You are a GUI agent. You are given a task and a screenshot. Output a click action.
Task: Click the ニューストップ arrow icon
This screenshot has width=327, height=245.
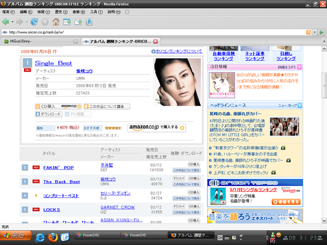click(x=300, y=106)
